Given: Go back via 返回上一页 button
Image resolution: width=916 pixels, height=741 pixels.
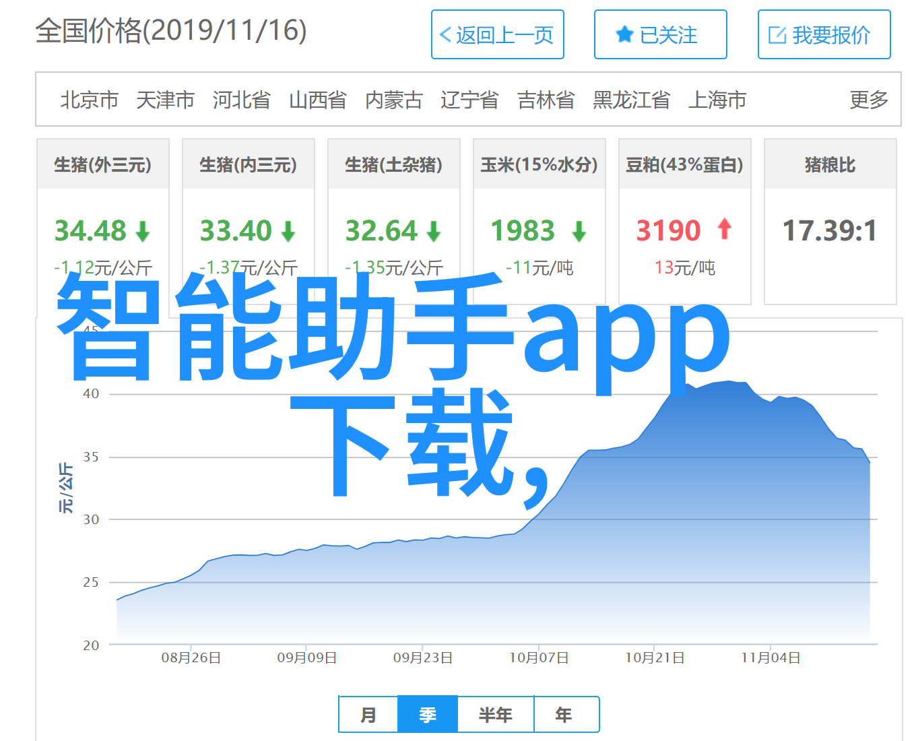Looking at the screenshot, I should click(x=497, y=34).
